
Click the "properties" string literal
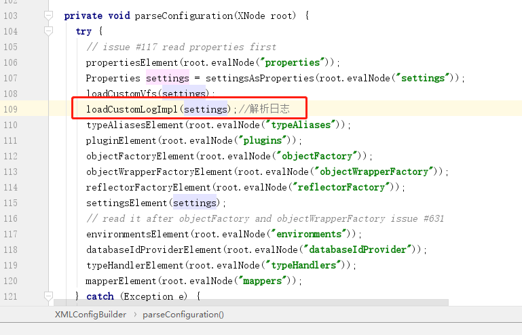click(x=293, y=62)
